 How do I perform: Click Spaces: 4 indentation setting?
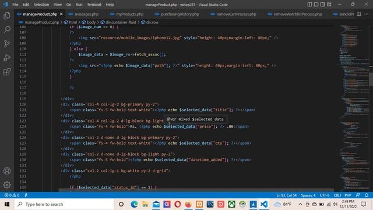[x=308, y=195]
